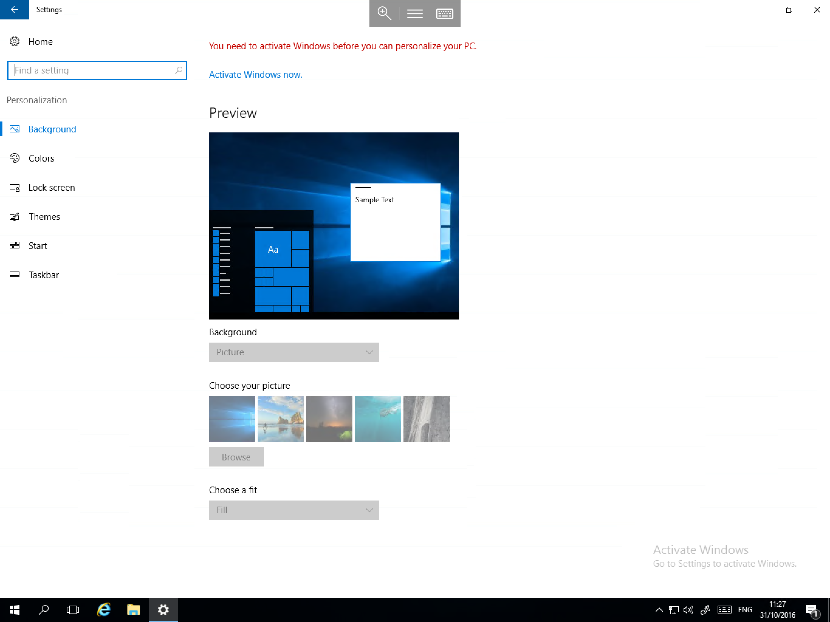Click the pen workspace tray icon
The height and width of the screenshot is (622, 830).
pos(705,610)
